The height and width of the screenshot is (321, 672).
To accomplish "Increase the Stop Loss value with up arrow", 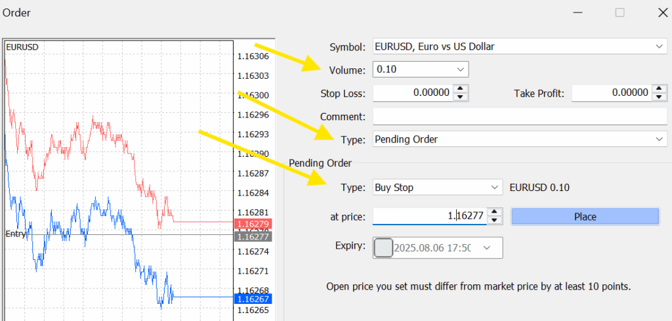I will pos(461,89).
